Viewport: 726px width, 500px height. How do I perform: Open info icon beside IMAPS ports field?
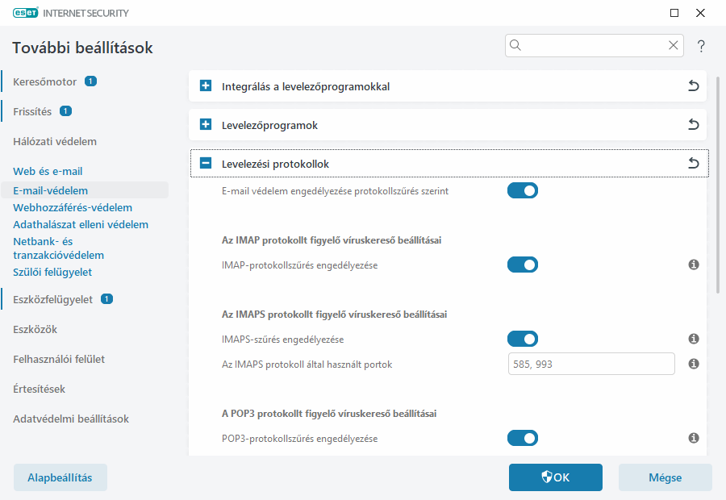pos(693,365)
